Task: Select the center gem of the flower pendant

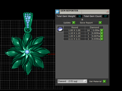Action: (x=27, y=52)
